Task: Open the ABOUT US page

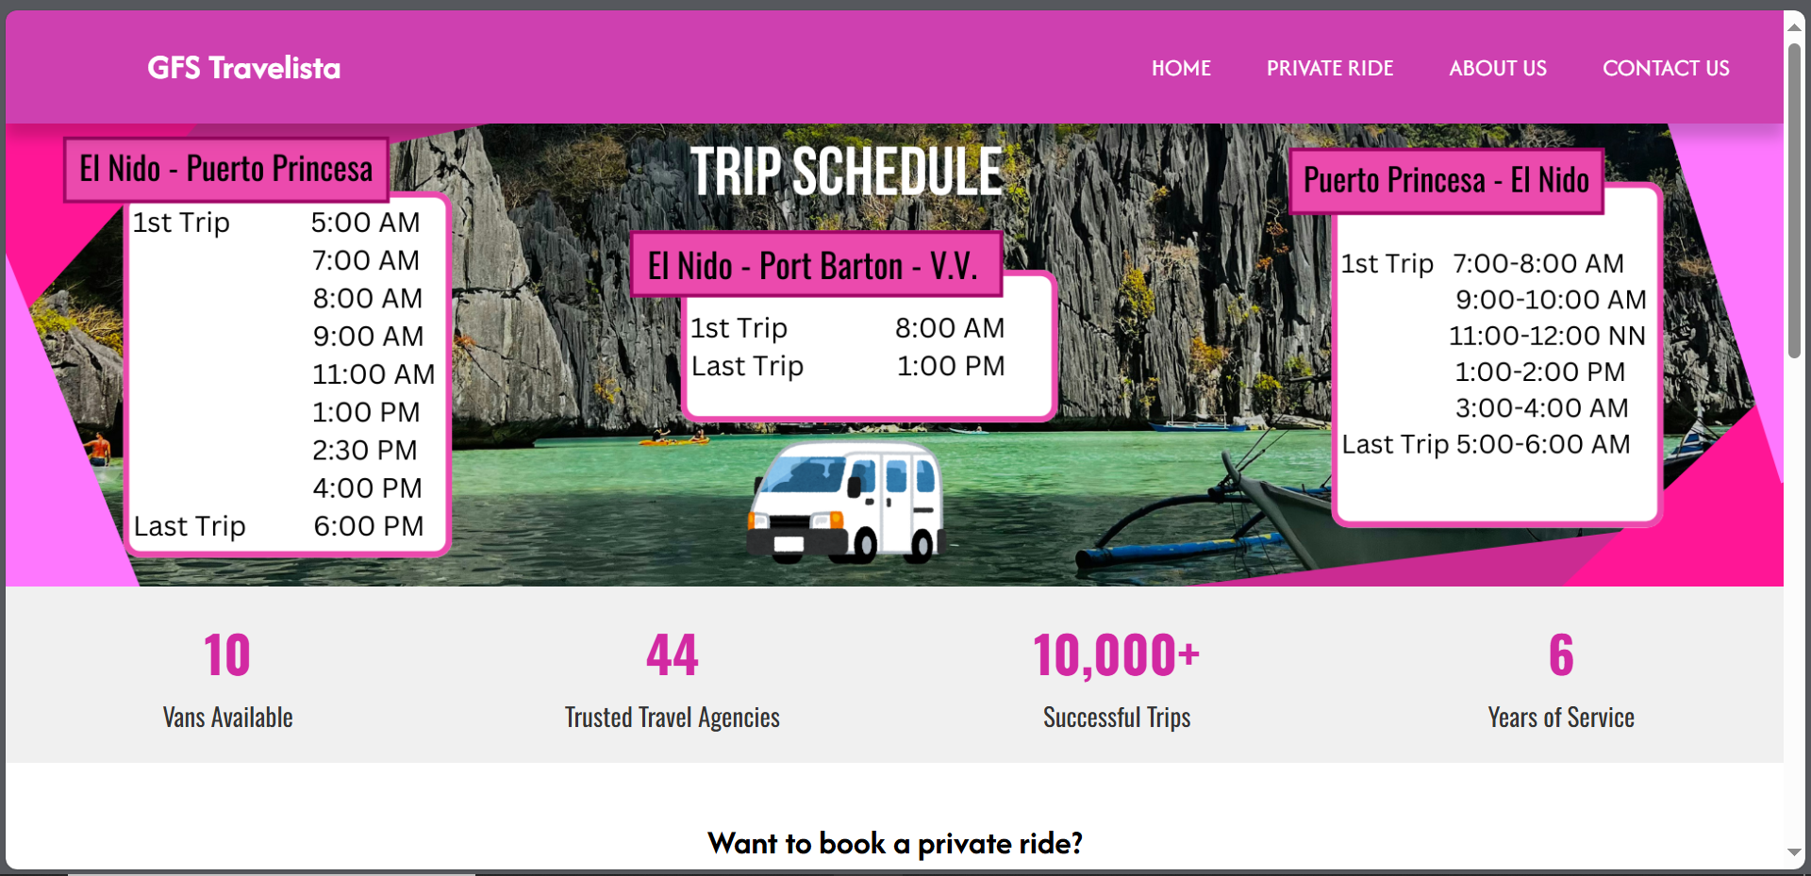Action: 1497,68
